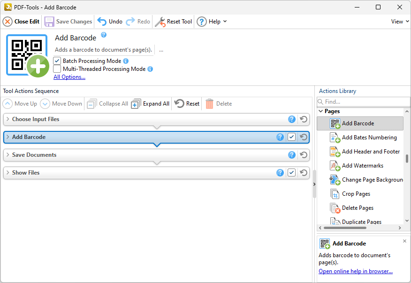Image resolution: width=411 pixels, height=283 pixels.
Task: Click the Find search field
Action: (363, 102)
